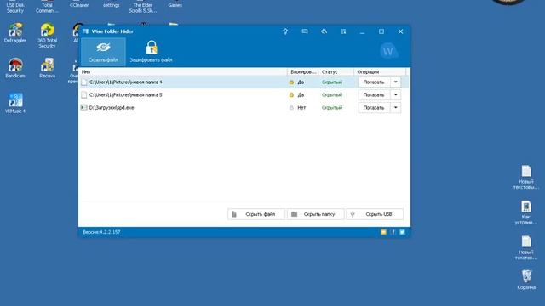Click the Скрыть файл bottom button
This screenshot has height=306, width=545.
[x=256, y=214]
